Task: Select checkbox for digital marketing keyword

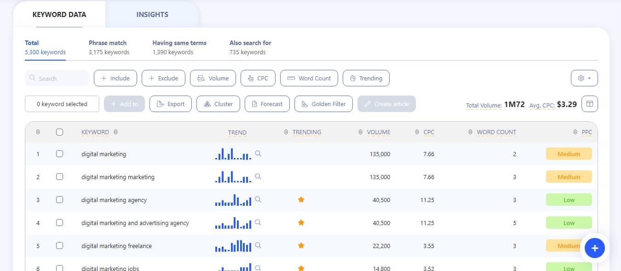Action: [x=59, y=154]
